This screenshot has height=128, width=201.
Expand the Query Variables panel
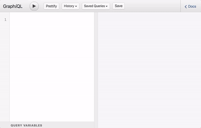coord(26,125)
